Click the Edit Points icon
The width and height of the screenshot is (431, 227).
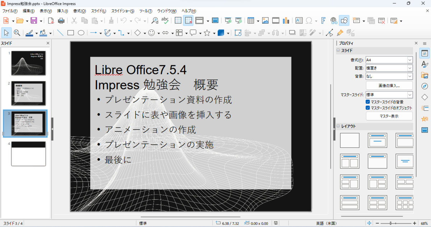[329, 33]
